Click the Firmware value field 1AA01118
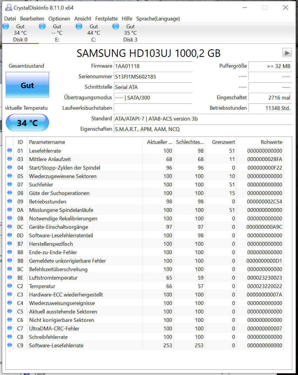Screen dimensions: 298x375 [153, 66]
